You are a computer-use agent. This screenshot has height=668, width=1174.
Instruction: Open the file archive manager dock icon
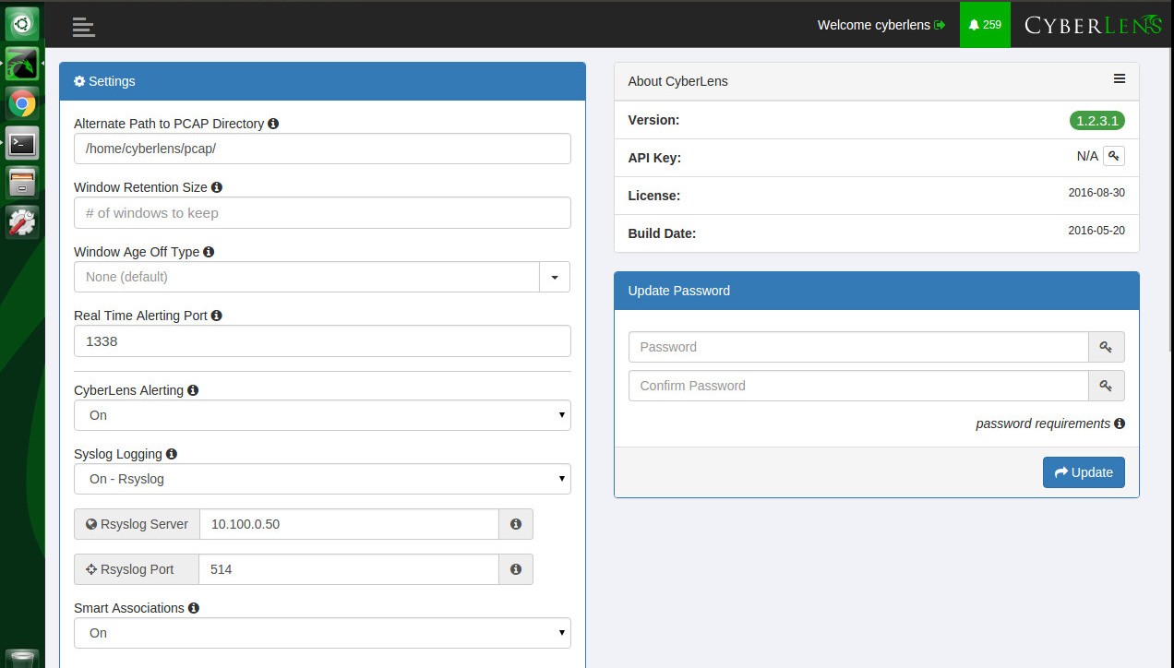pyautogui.click(x=22, y=183)
